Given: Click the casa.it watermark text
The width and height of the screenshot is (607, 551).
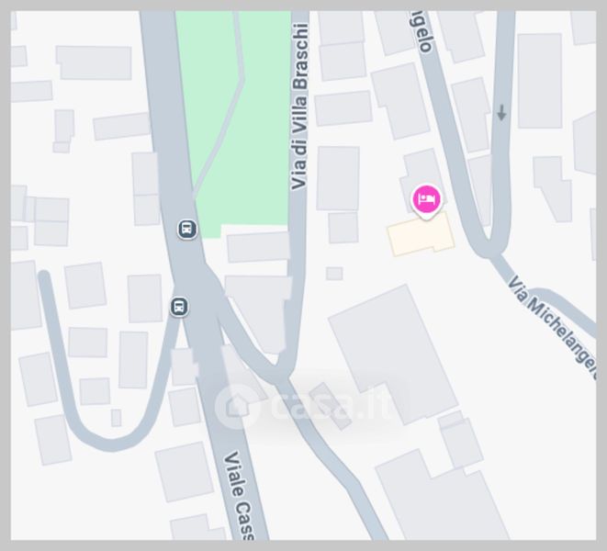Looking at the screenshot, I should point(331,407).
